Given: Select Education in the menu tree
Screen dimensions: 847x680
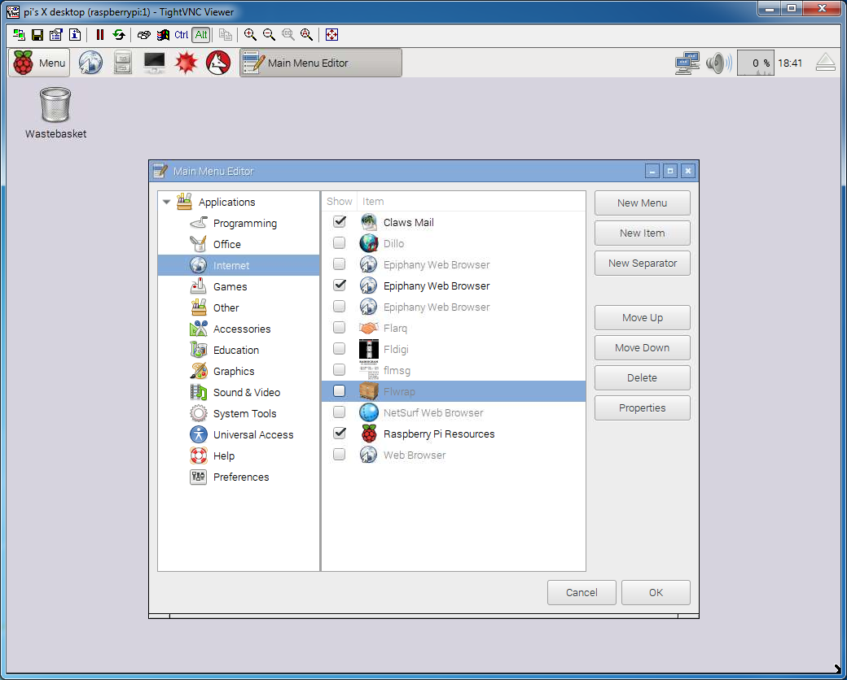Looking at the screenshot, I should [x=238, y=350].
